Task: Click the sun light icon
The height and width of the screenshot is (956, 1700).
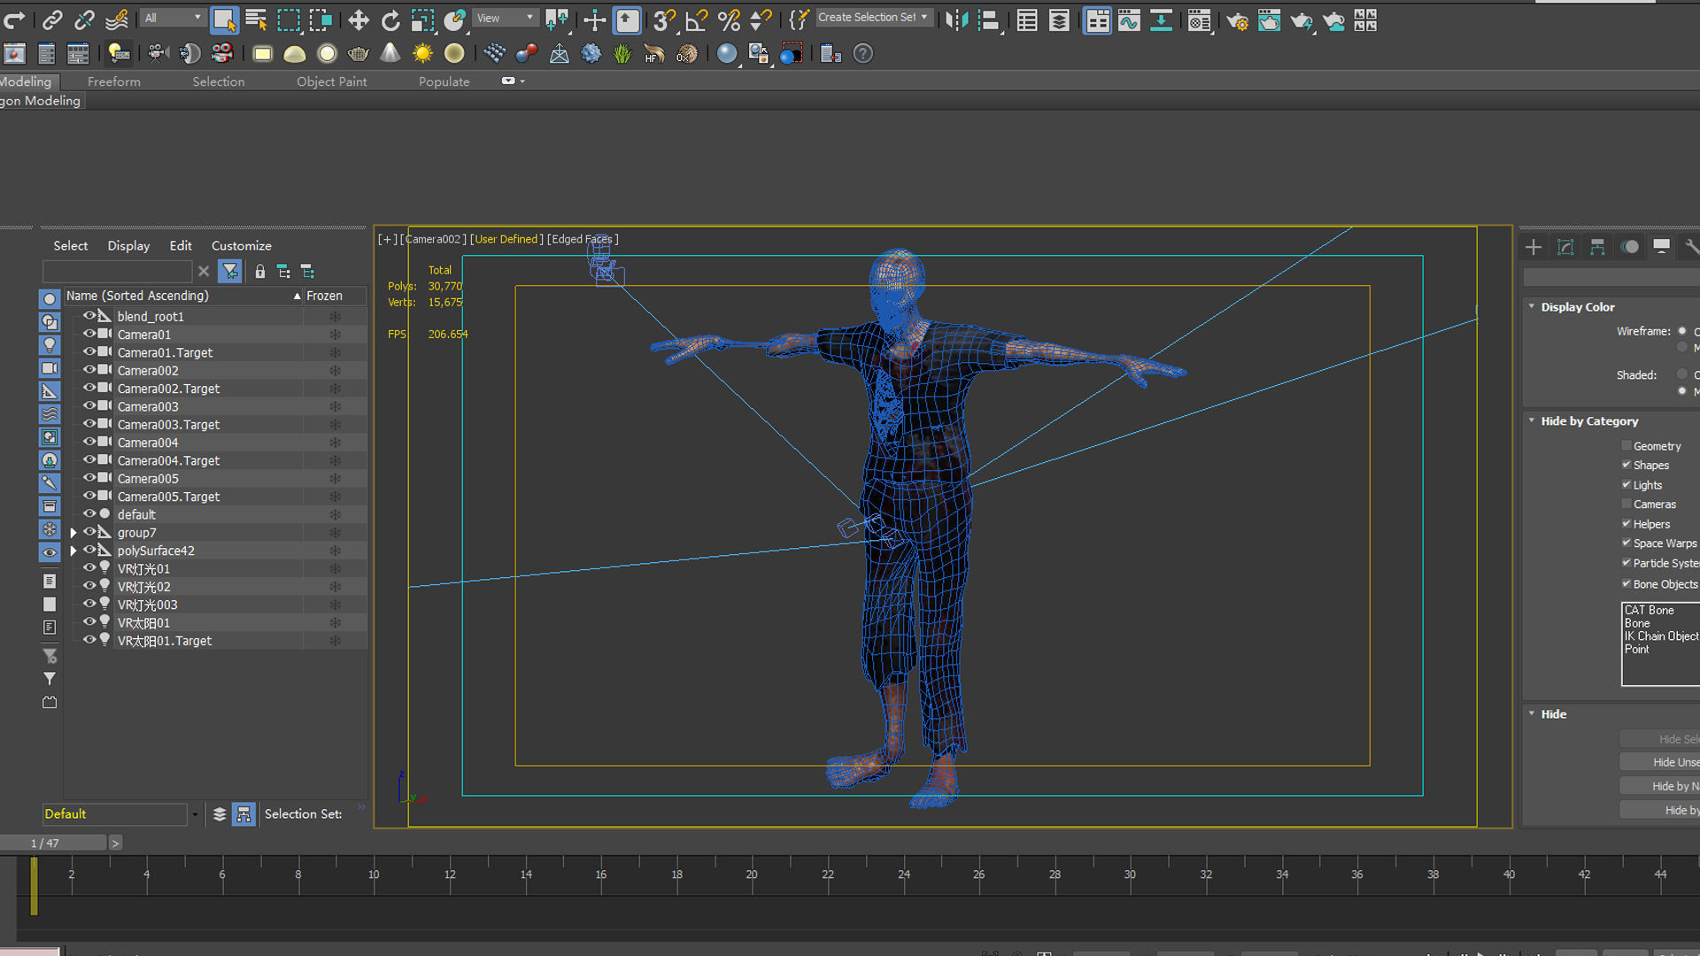Action: pyautogui.click(x=422, y=54)
